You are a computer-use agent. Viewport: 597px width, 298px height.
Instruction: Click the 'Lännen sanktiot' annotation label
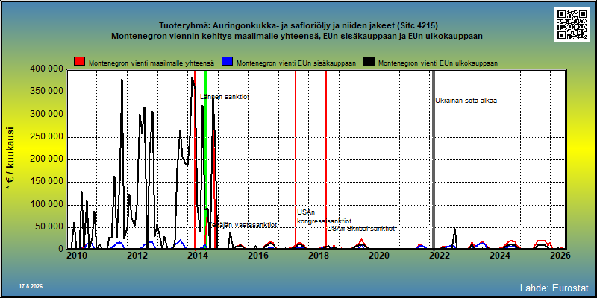pyautogui.click(x=225, y=97)
